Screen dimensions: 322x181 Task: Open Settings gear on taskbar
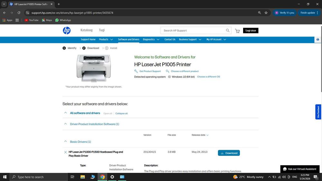112,177
